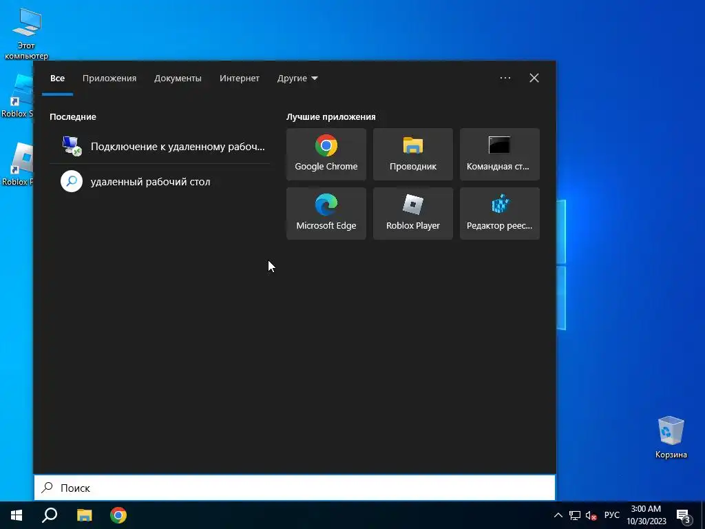
Task: Open recent Подключение к удаленному рабочему столу
Action: pyautogui.click(x=160, y=146)
